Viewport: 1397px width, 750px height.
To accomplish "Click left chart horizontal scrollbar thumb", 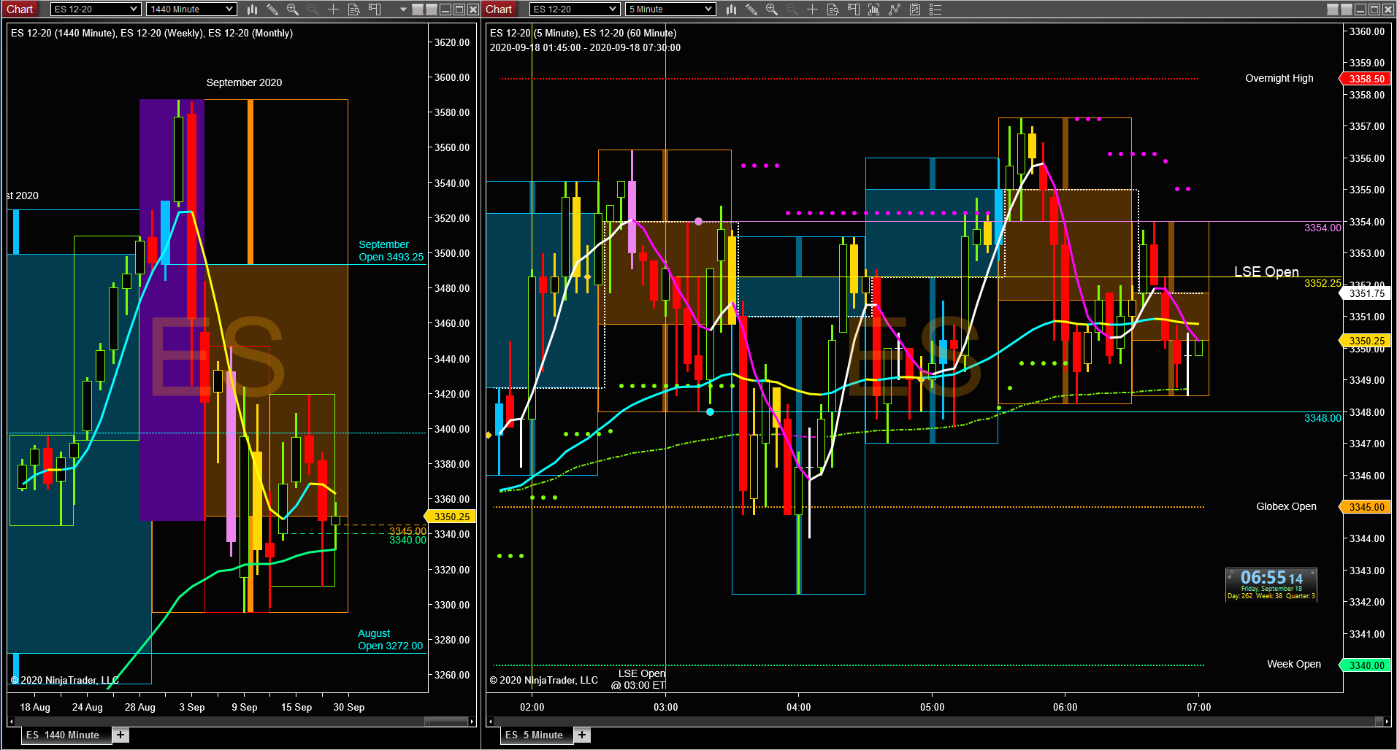I will [x=446, y=722].
